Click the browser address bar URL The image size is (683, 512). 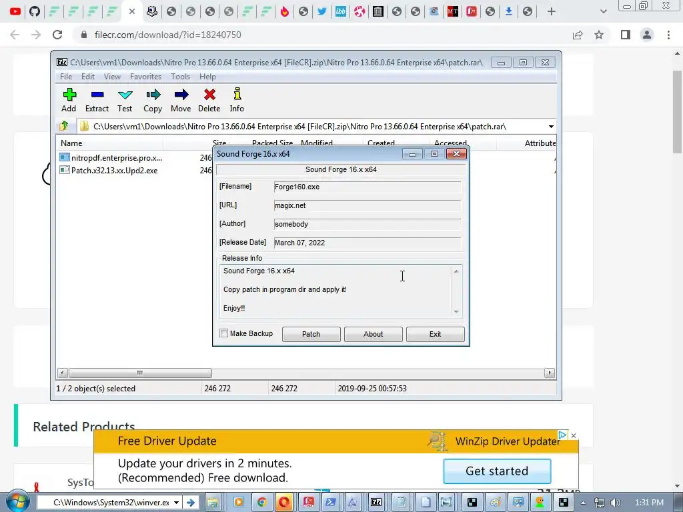[x=167, y=35]
